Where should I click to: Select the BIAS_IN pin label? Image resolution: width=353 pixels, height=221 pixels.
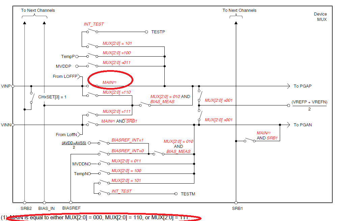[x=46, y=209]
